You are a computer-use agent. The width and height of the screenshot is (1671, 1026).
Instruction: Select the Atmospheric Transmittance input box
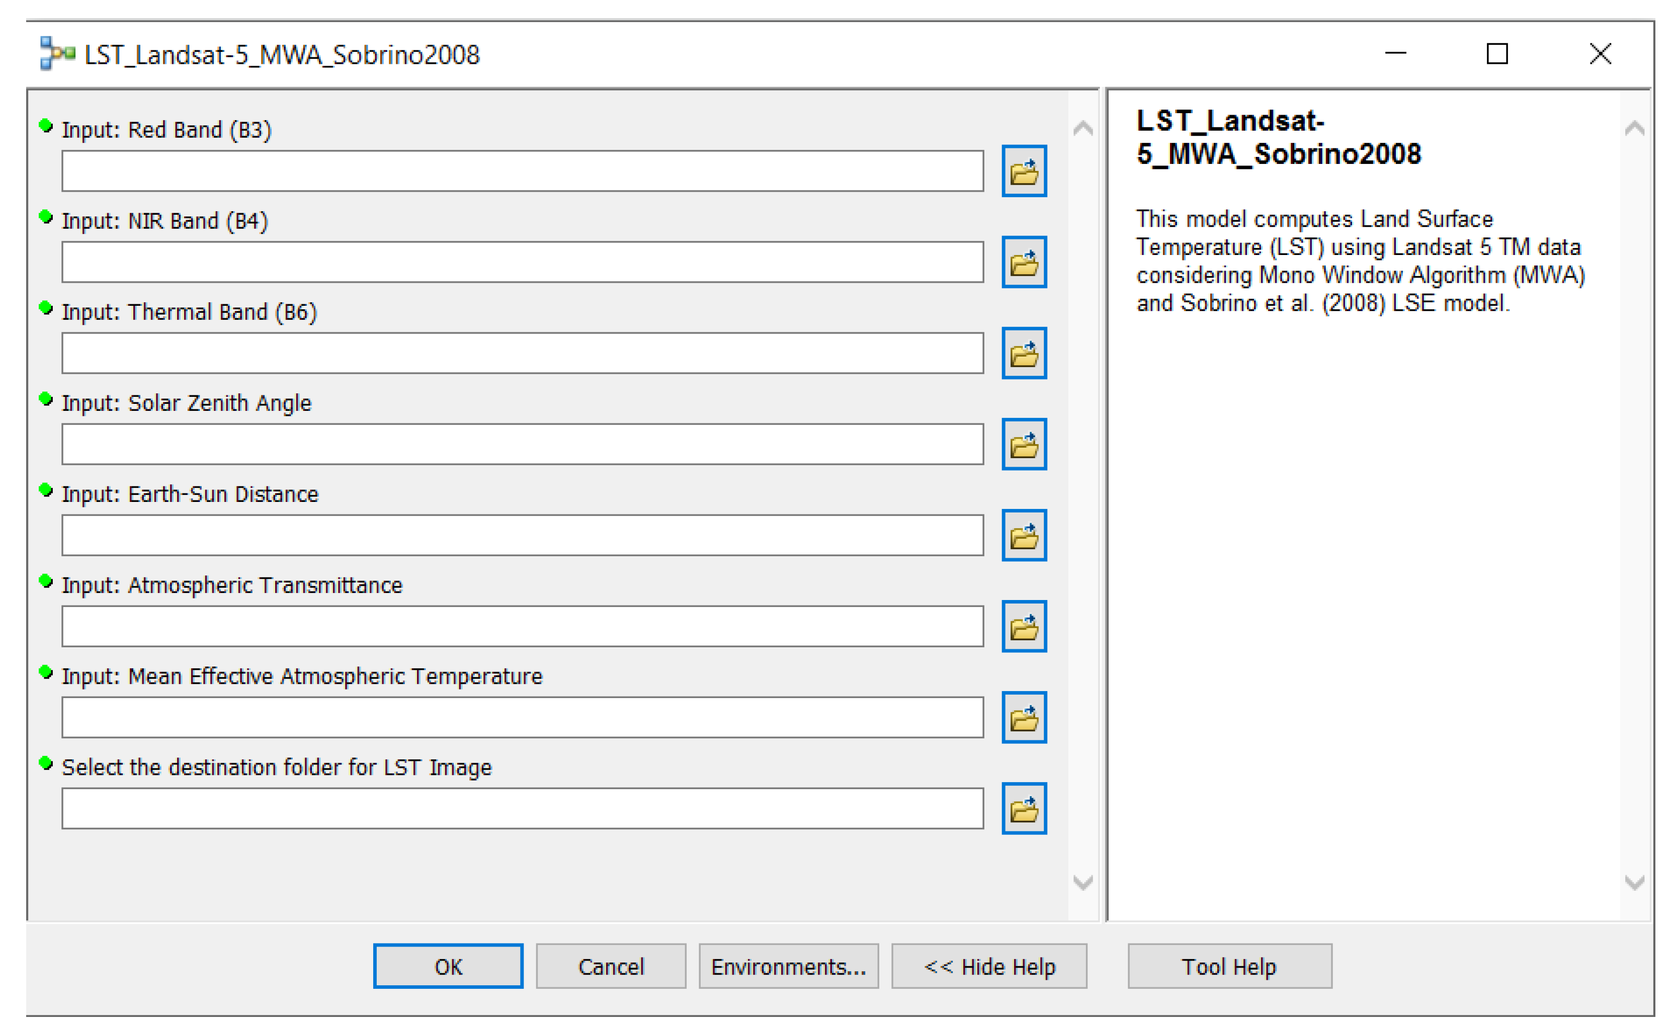tap(523, 626)
